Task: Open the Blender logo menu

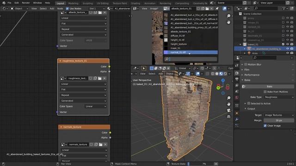Action: [4, 3]
